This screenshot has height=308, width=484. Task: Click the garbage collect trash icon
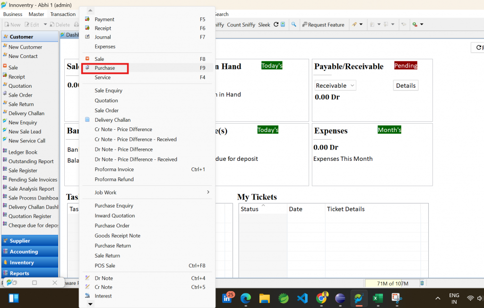coord(422,283)
